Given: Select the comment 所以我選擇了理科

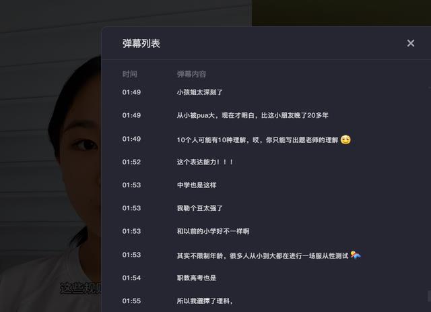Looking at the screenshot, I should [x=205, y=301].
